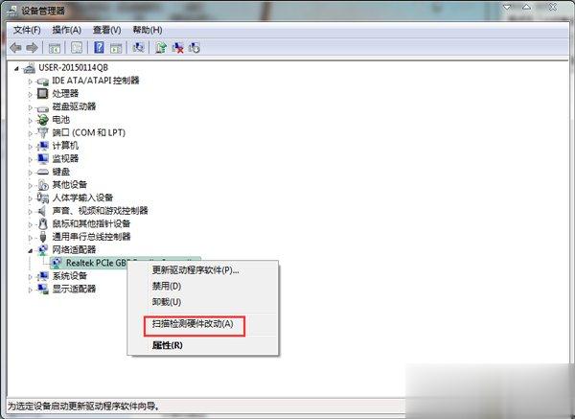This screenshot has width=575, height=419.
Task: Click the 其他设备 unknown device icon
Action: 43,184
